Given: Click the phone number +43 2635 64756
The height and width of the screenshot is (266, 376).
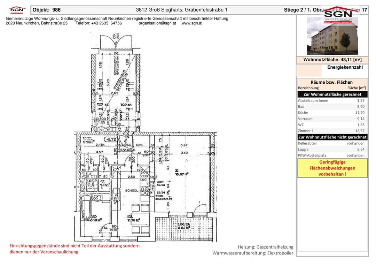Looking at the screenshot, I should (107, 23).
